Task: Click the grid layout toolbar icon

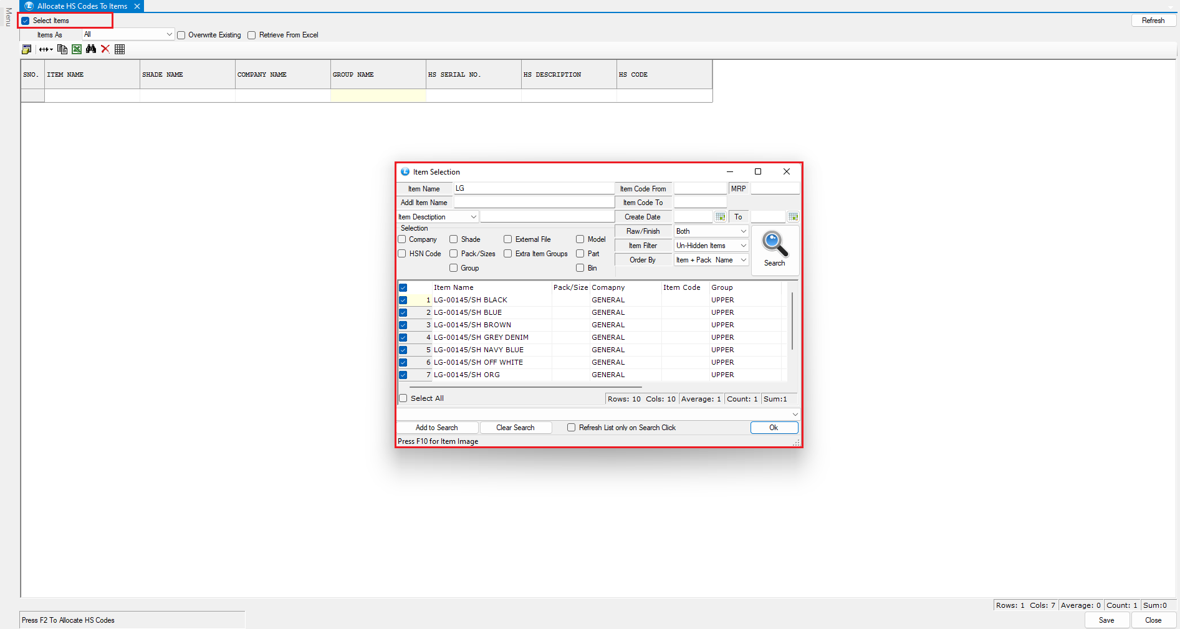Action: (120, 49)
